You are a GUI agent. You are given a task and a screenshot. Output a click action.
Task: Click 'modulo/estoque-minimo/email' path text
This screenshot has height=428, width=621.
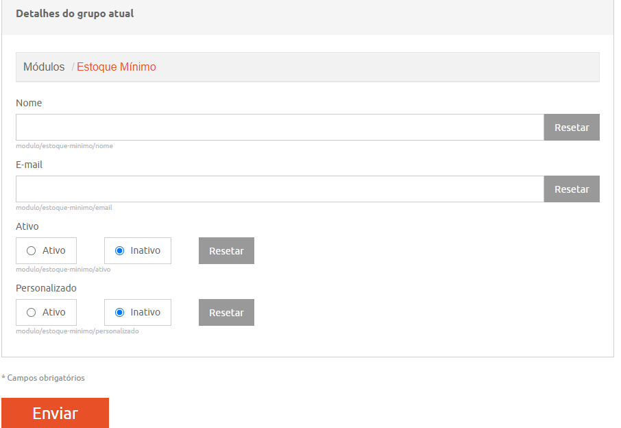pyautogui.click(x=64, y=208)
